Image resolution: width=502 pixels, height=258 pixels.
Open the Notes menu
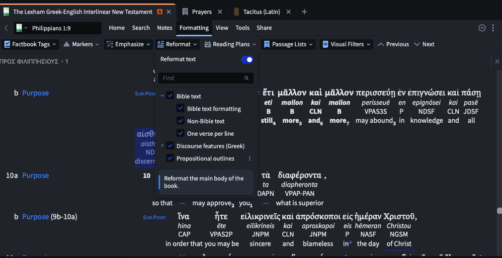pos(165,28)
